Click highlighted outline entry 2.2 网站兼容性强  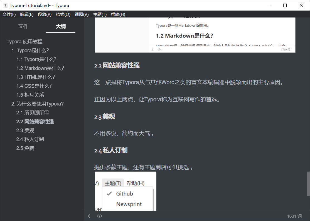coord(35,122)
